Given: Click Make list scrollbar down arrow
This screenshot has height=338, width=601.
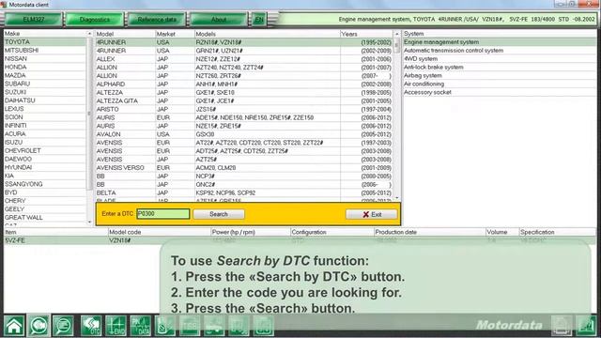Looking at the screenshot, I should click(x=90, y=222).
